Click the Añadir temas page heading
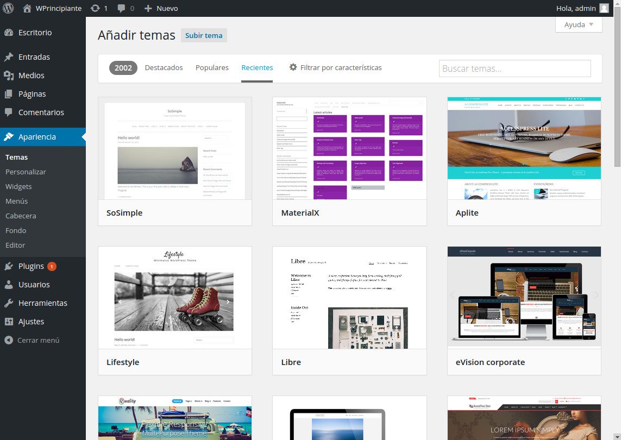The height and width of the screenshot is (440, 621). 136,35
